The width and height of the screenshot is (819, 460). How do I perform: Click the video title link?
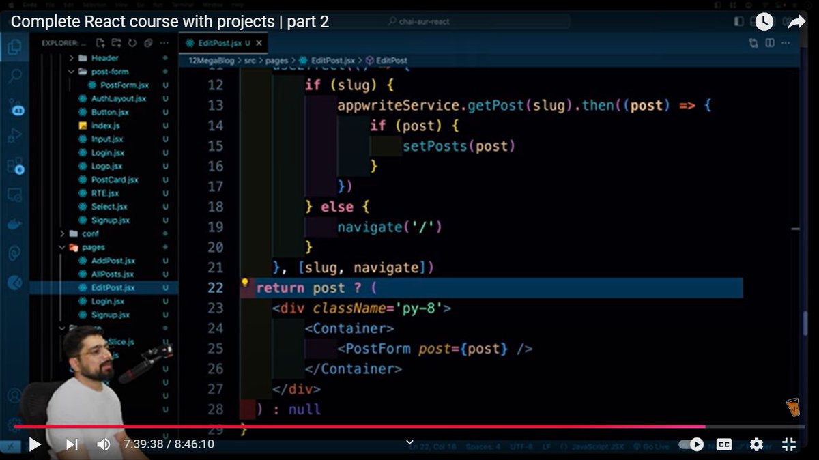coord(170,22)
